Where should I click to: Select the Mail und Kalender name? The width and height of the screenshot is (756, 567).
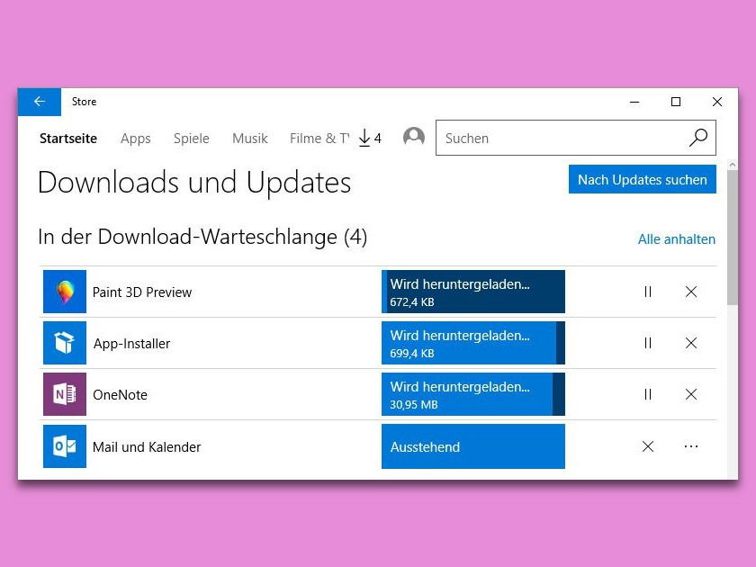[x=147, y=447]
